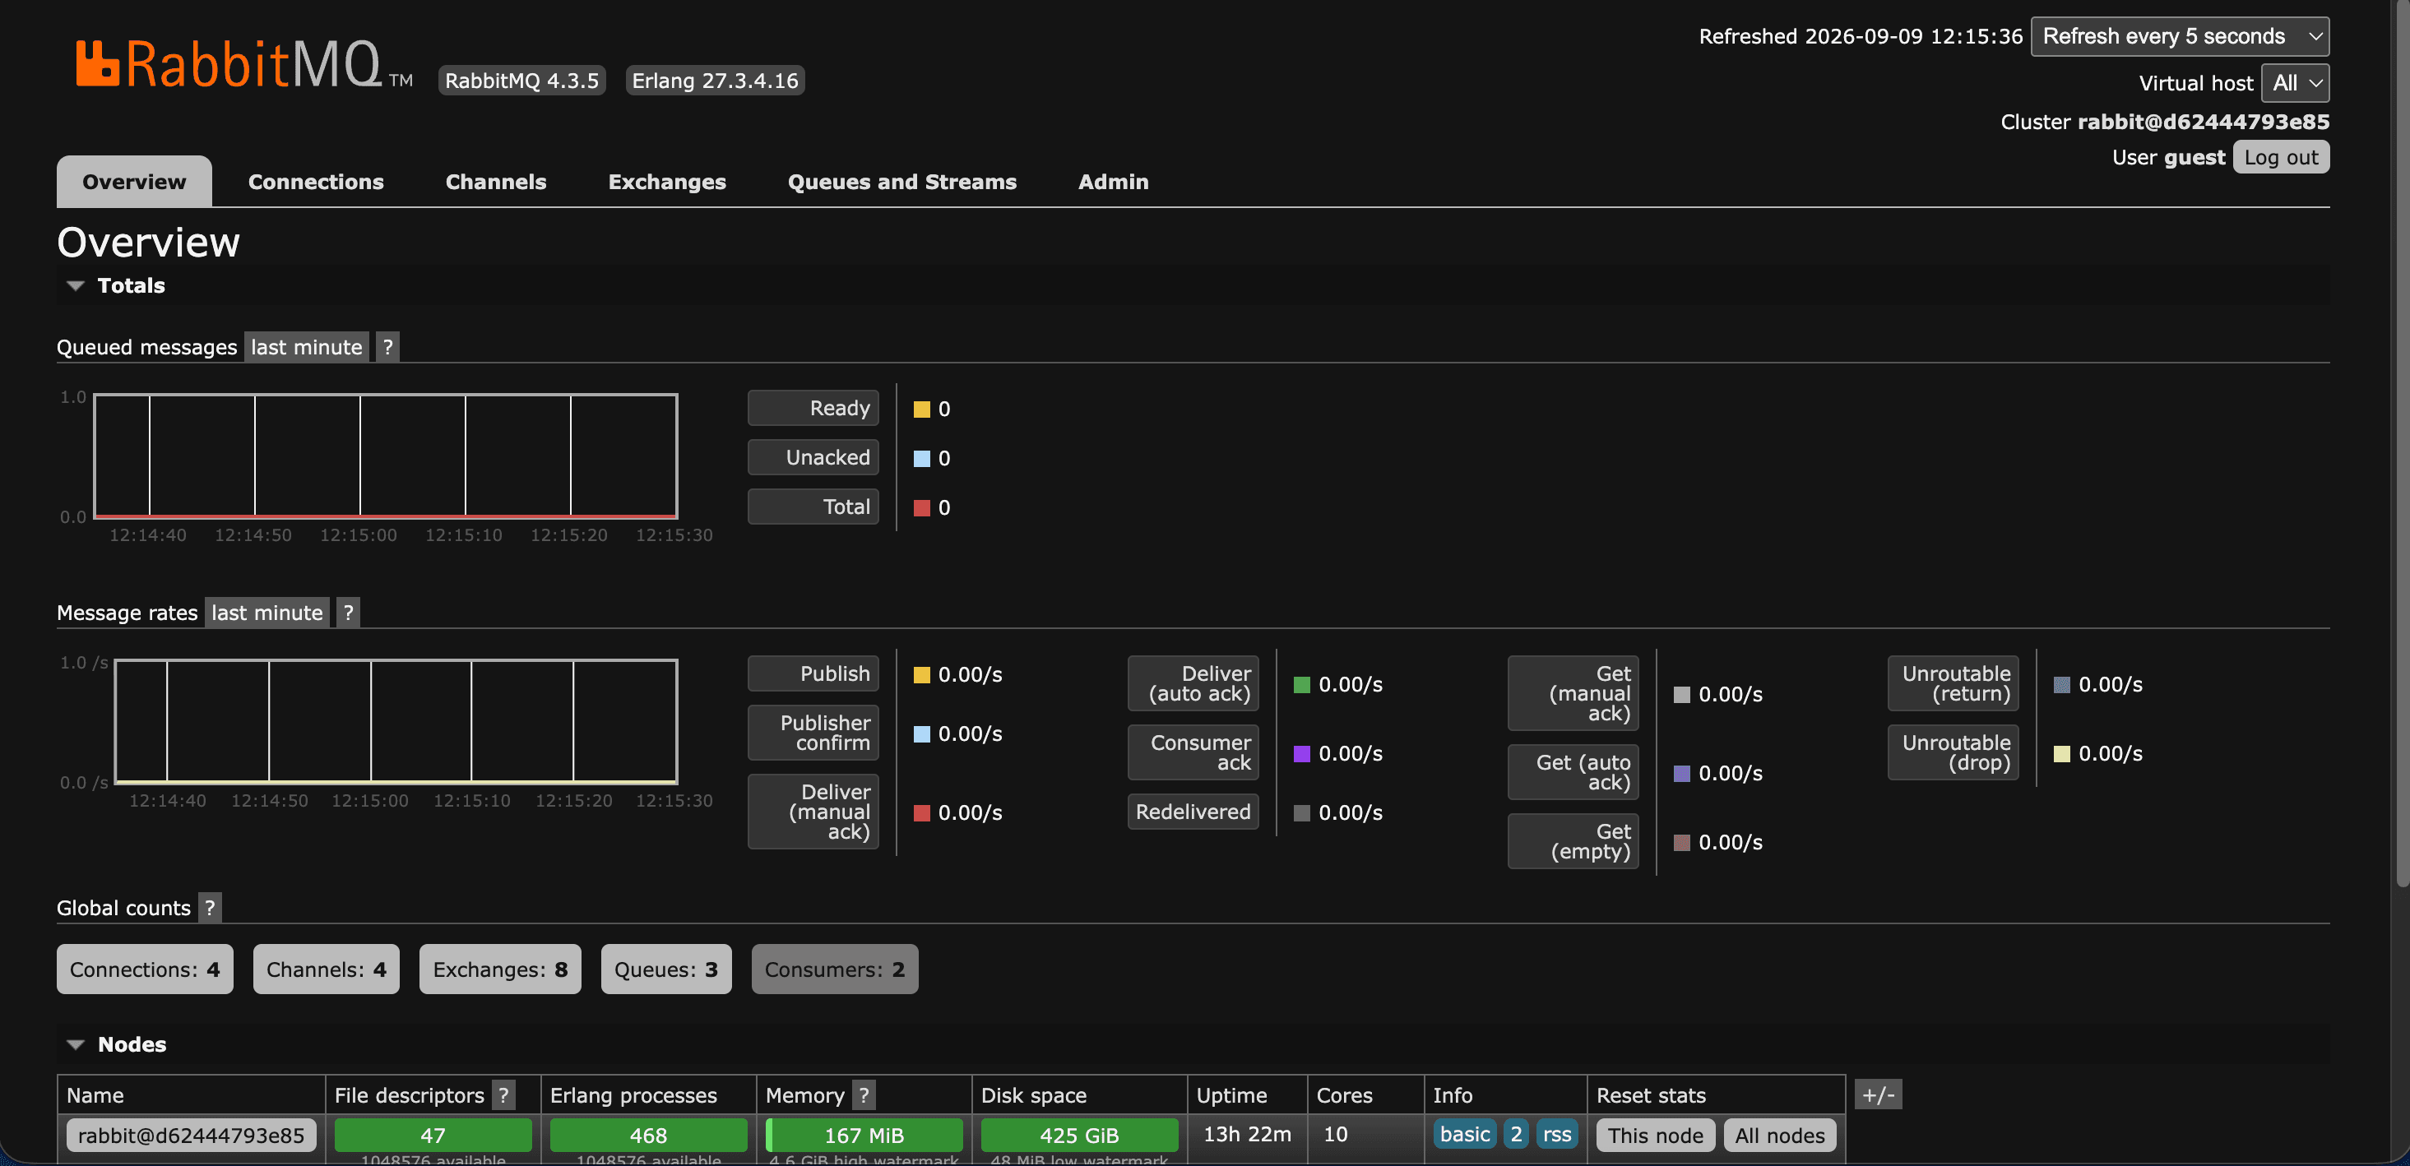The image size is (2410, 1166).
Task: Open help for Queued messages
Action: (387, 347)
